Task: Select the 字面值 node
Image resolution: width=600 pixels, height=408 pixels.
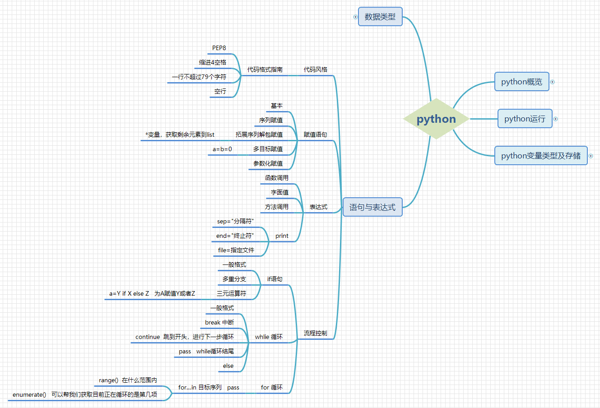Action: coord(280,192)
